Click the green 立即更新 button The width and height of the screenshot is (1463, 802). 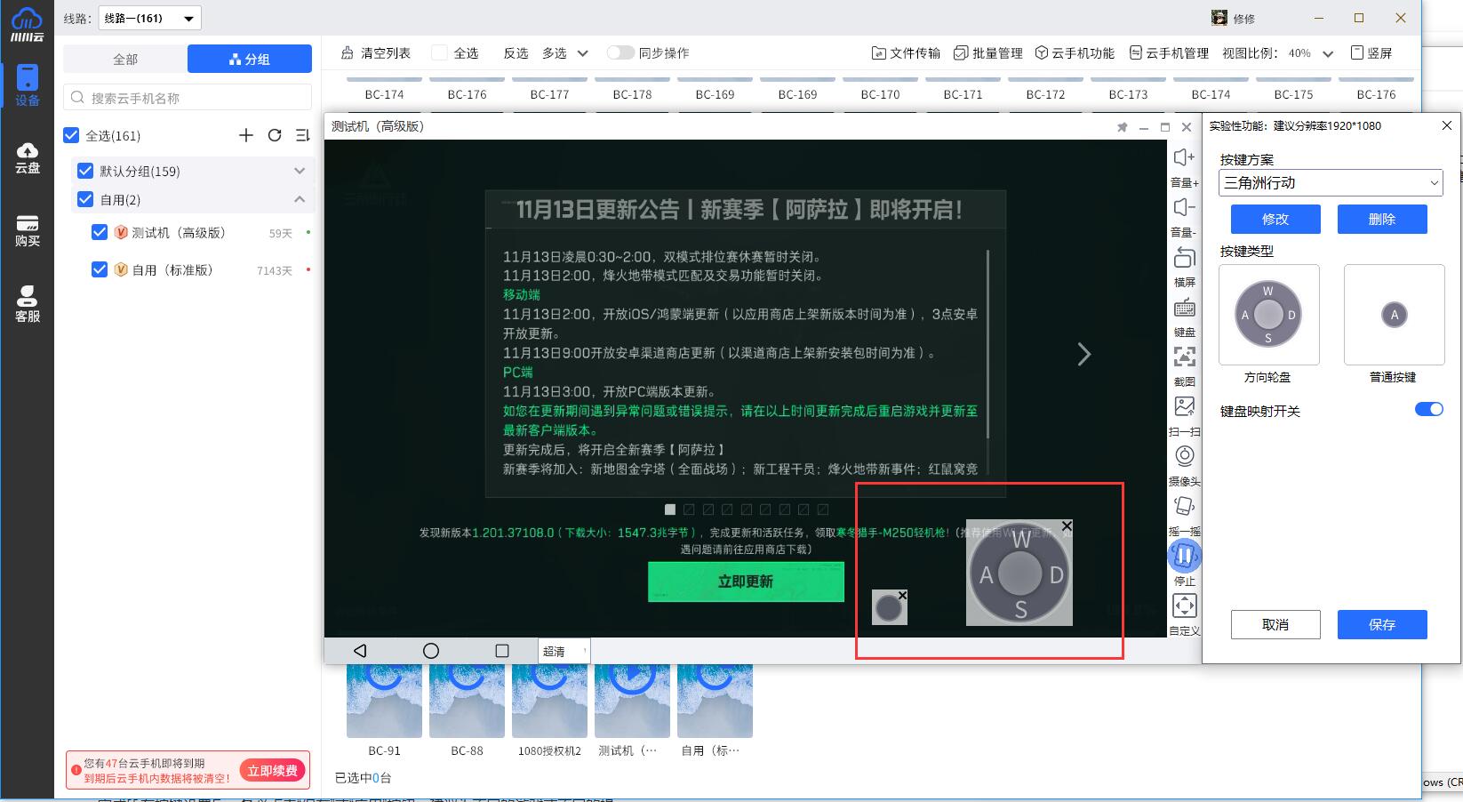pos(746,581)
